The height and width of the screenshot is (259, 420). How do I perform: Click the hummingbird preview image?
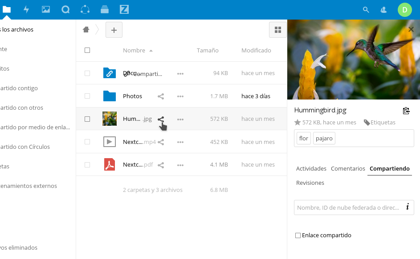(354, 60)
